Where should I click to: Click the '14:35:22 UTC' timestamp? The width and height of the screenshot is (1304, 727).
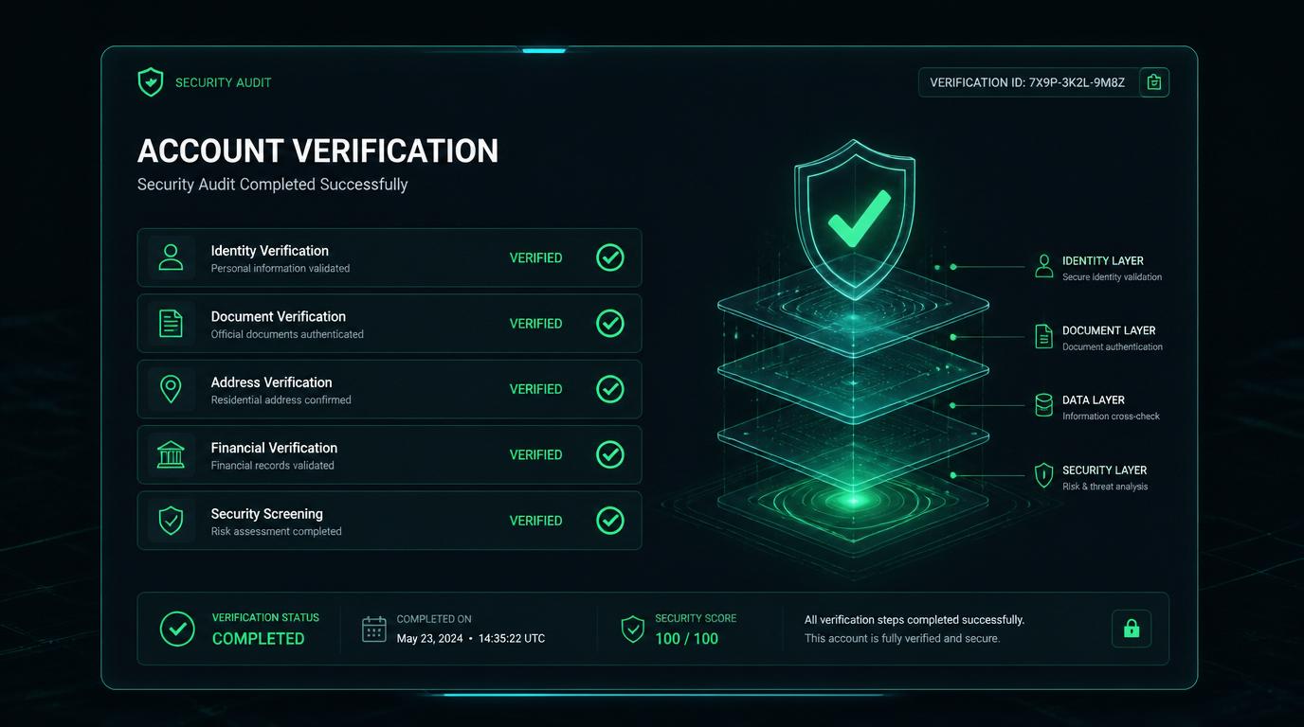[512, 639]
